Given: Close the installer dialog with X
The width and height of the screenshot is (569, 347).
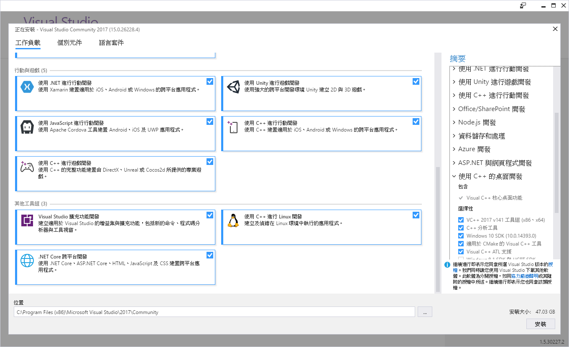Looking at the screenshot, I should click(555, 29).
